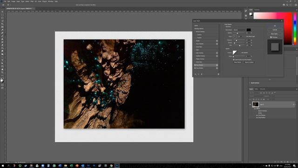Screen dimensions: 298x168
Task: Click the Photoshop icon in the taskbar
Action: 117,166
